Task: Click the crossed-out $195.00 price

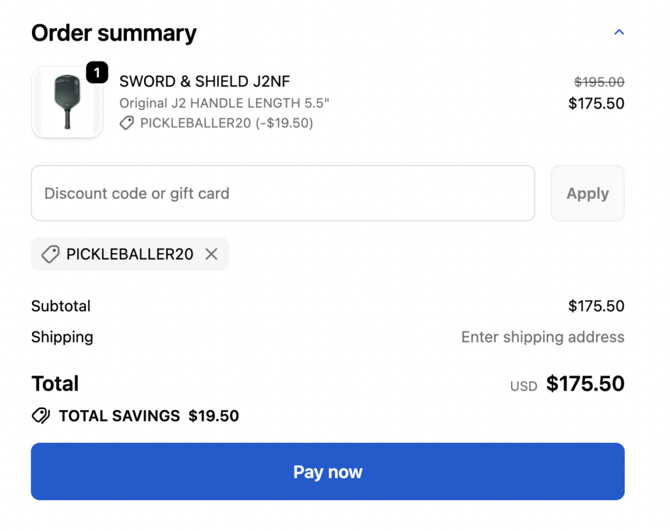Action: tap(599, 82)
